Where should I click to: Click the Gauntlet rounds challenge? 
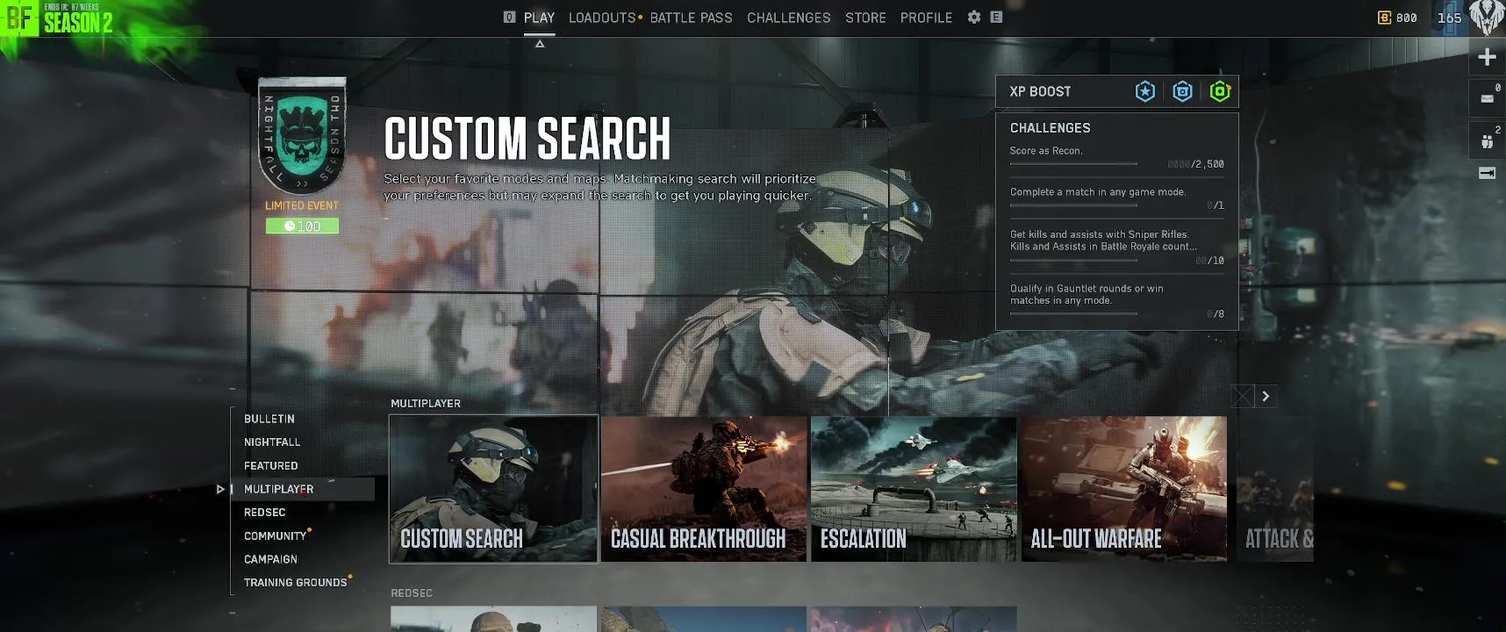[1086, 294]
